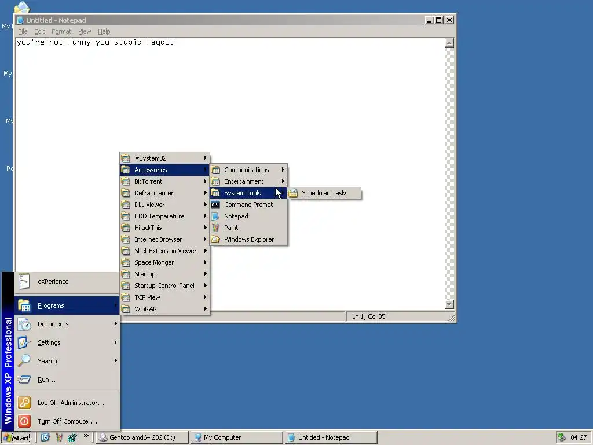This screenshot has width=593, height=445.
Task: Click the Paint icon in Accessories
Action: (x=215, y=228)
